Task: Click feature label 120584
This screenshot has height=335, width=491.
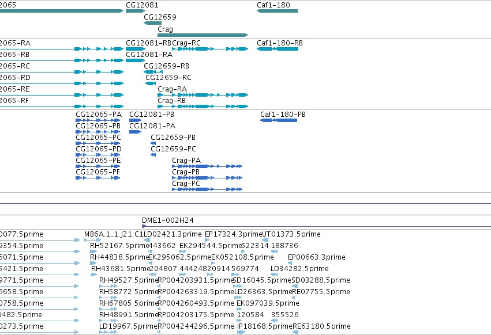Action: 250,315
